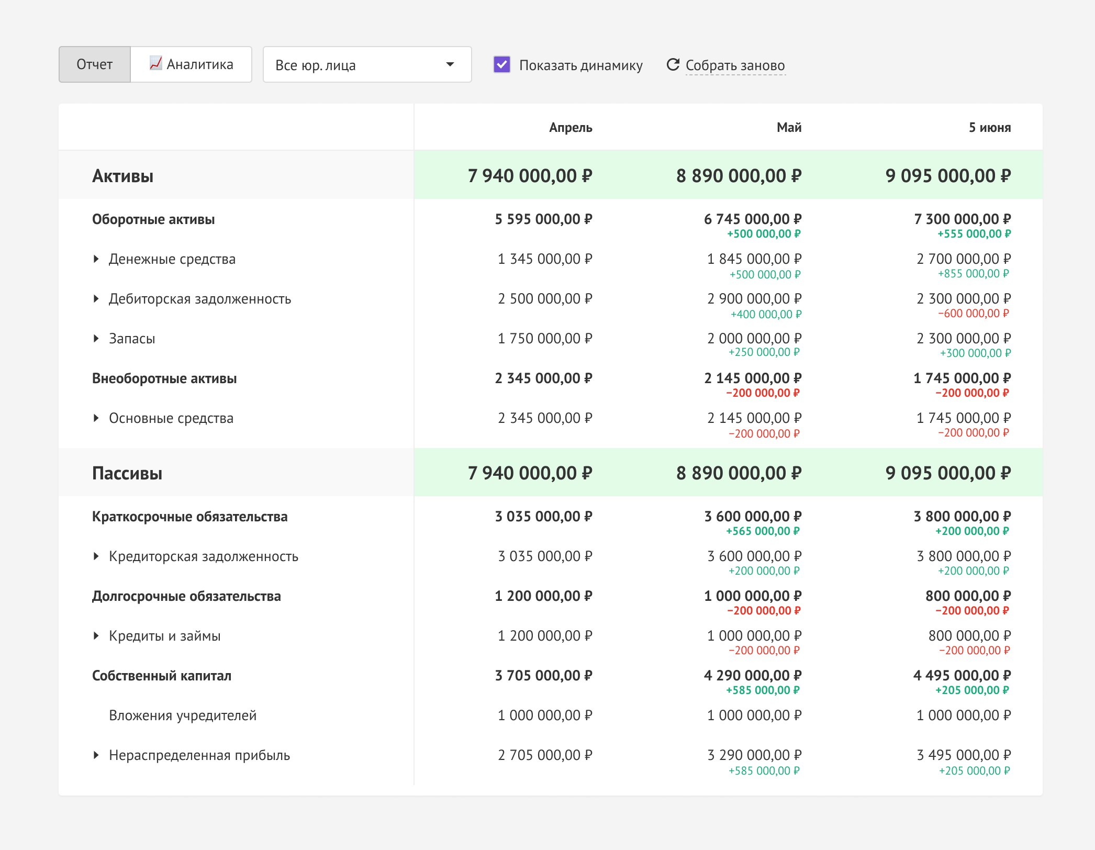Click the refresh icon beside Собрать заново
Viewport: 1095px width, 850px height.
pos(673,64)
